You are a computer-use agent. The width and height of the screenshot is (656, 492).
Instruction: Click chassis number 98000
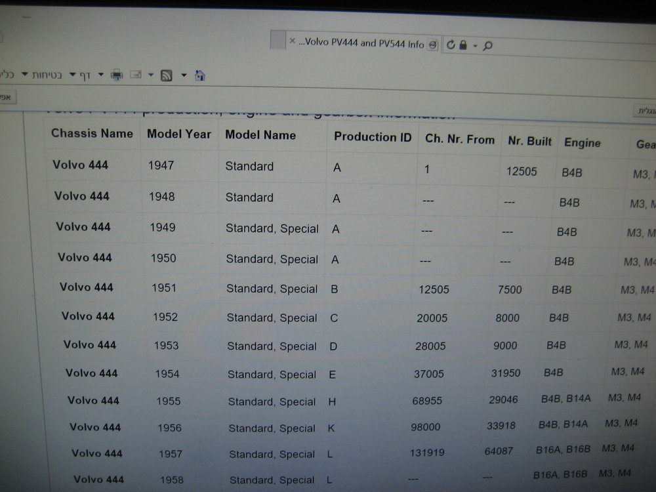426,427
